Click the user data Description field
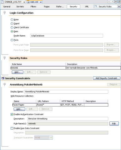This screenshot has width=121, height=150. pyautogui.click(x=67, y=133)
